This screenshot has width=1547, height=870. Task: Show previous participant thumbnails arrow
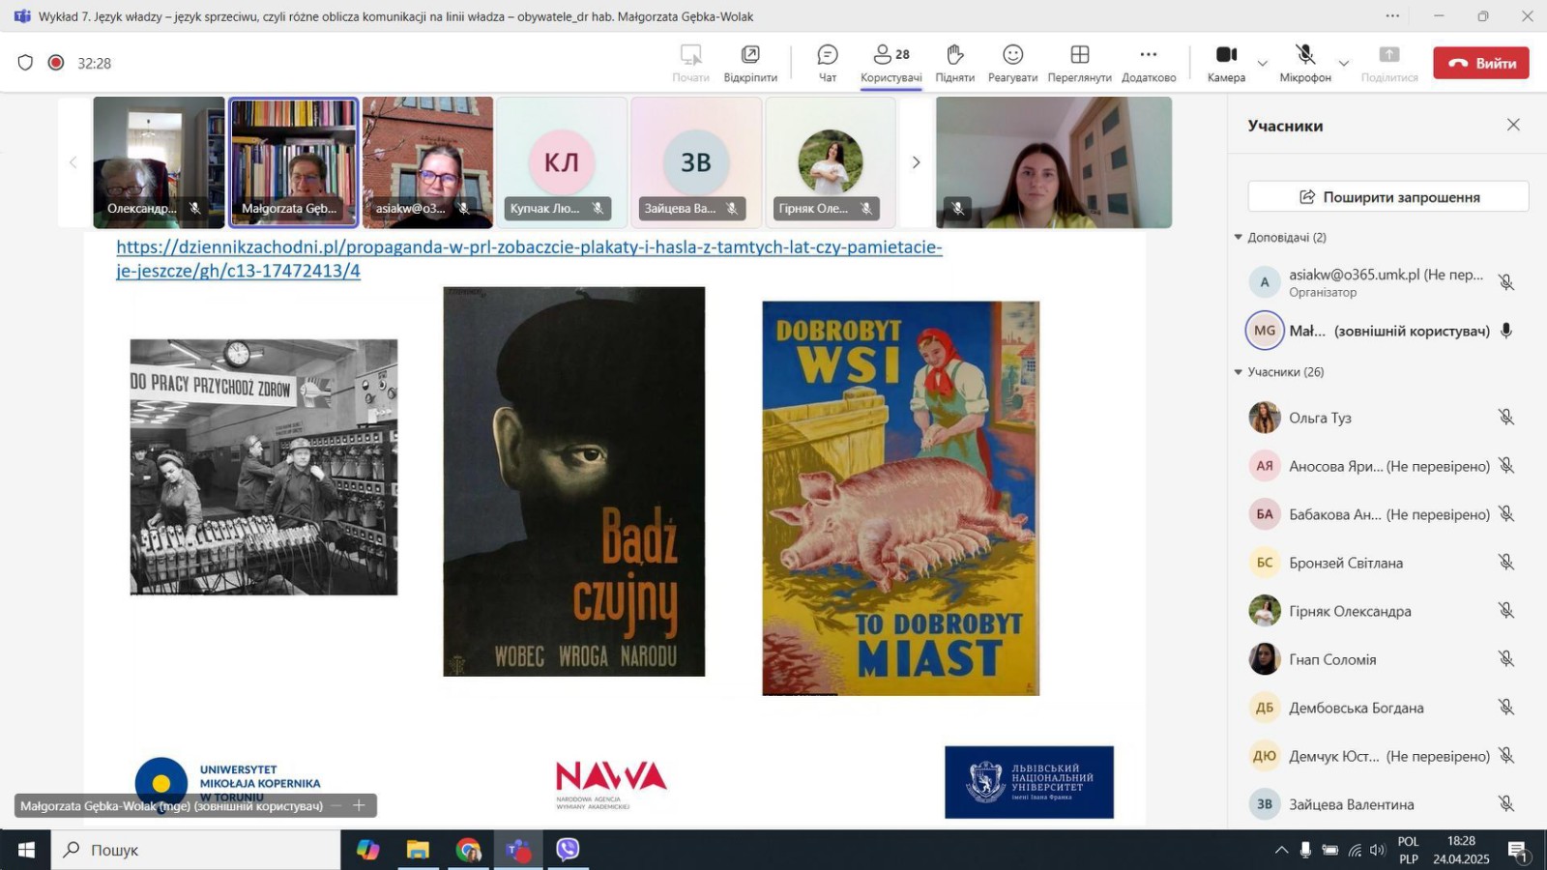[73, 162]
